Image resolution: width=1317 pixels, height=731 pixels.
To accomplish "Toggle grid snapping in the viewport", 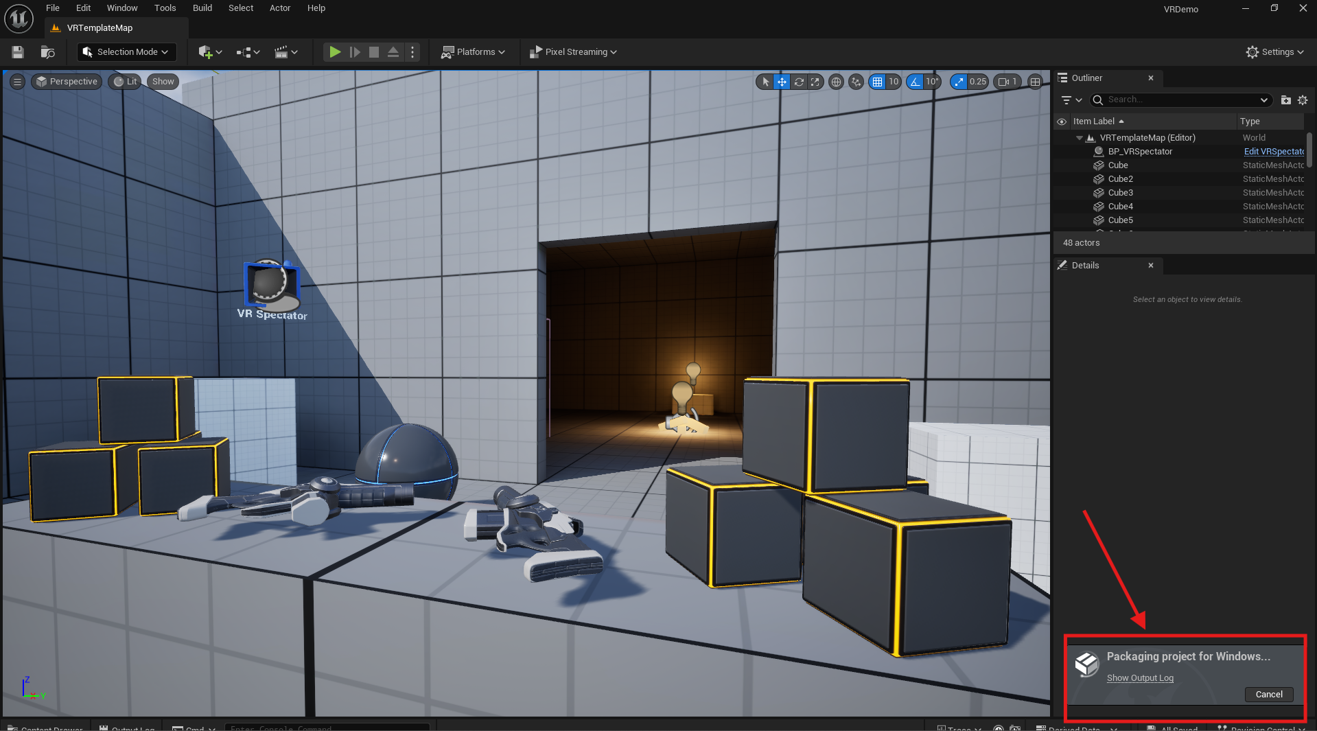I will [877, 82].
